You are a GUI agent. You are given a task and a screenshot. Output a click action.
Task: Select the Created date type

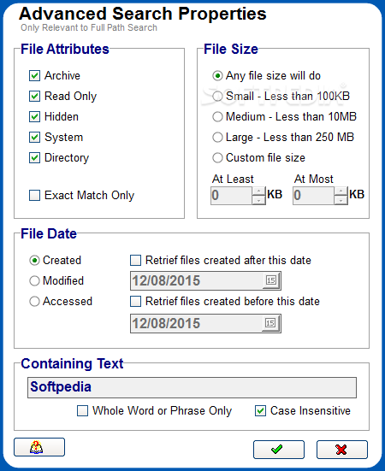pyautogui.click(x=34, y=260)
